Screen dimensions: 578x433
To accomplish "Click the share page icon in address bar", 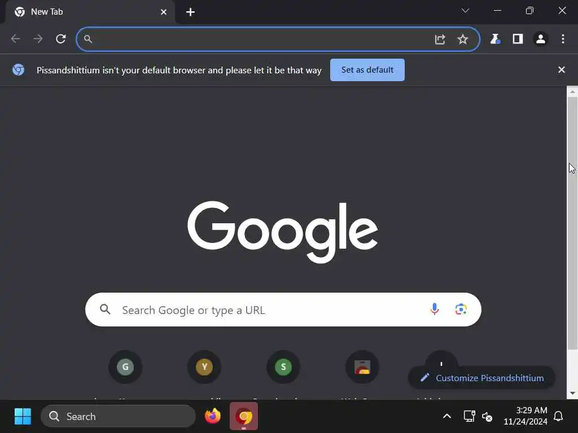I will pos(440,39).
